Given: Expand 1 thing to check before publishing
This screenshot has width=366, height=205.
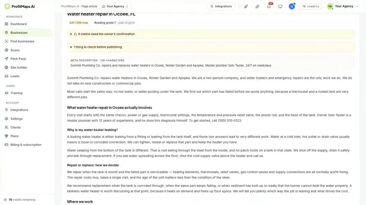Looking at the screenshot, I should [x=210, y=47].
